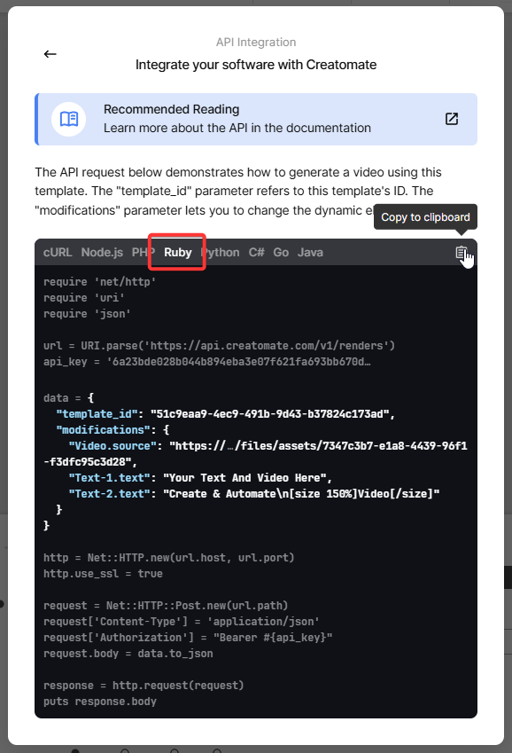Open the Recommended Reading banner

(x=256, y=119)
